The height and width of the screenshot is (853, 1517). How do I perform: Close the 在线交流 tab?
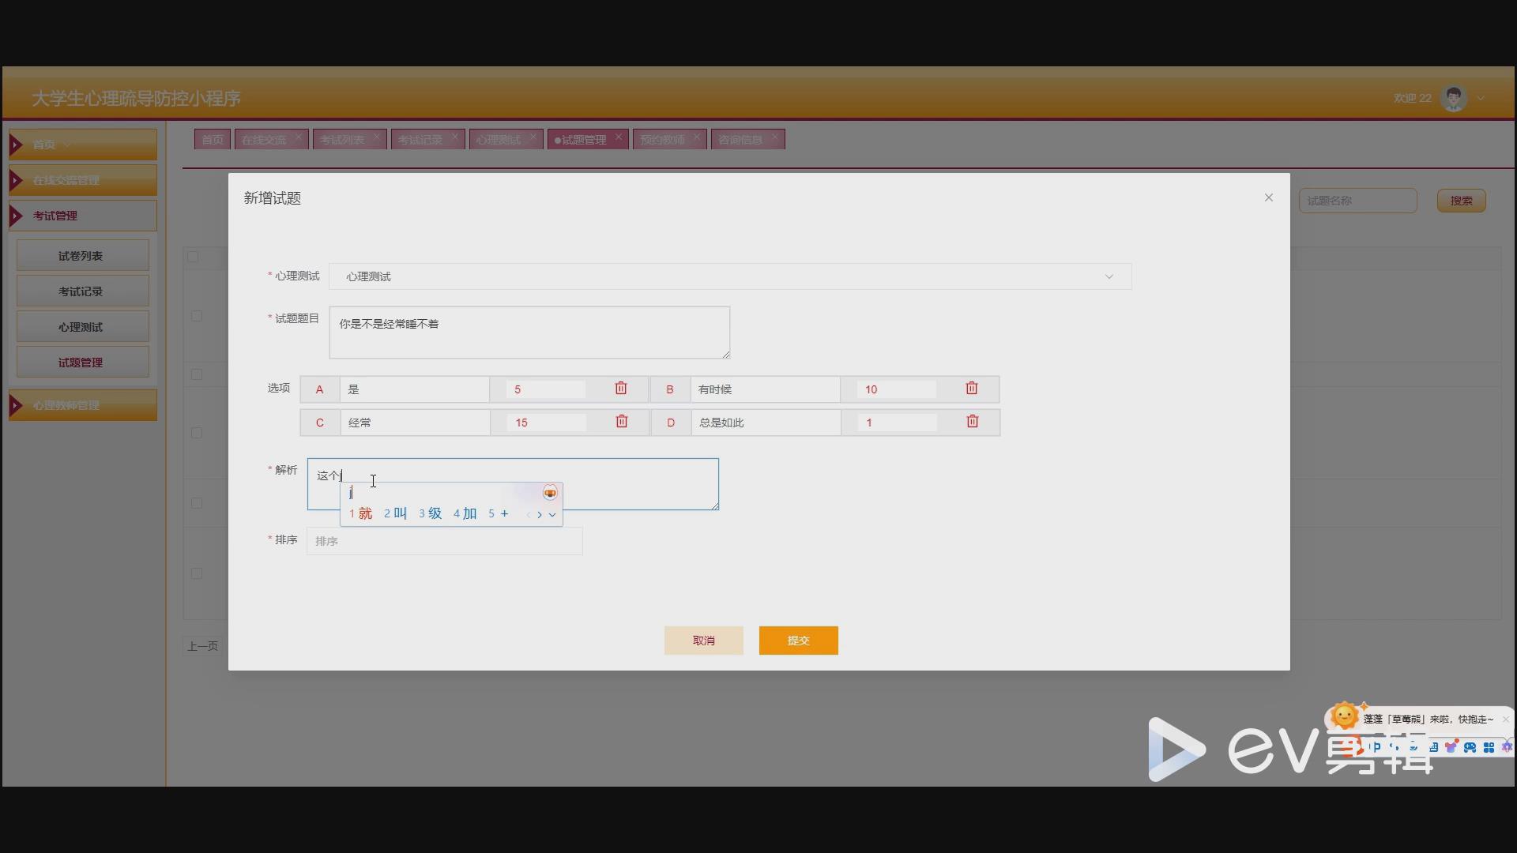[299, 137]
